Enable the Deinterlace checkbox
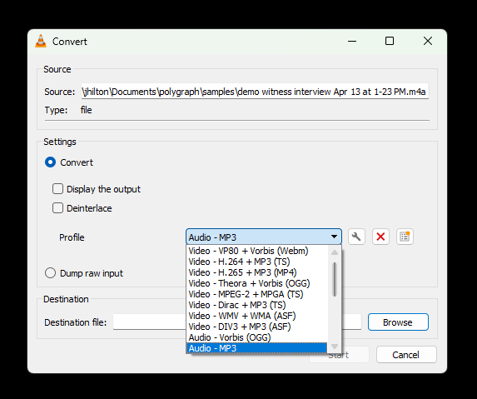Image resolution: width=477 pixels, height=399 pixels. pyautogui.click(x=57, y=208)
